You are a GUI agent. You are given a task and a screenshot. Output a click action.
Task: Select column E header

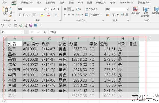[79, 39]
